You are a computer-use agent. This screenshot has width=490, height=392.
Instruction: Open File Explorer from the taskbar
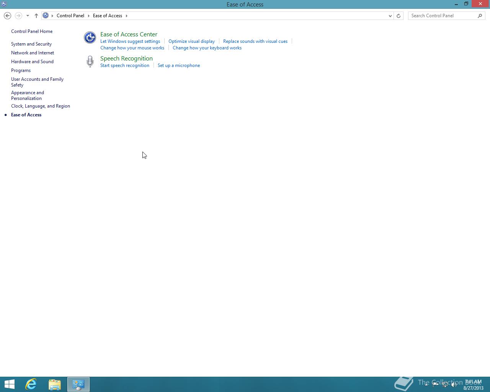pos(55,384)
